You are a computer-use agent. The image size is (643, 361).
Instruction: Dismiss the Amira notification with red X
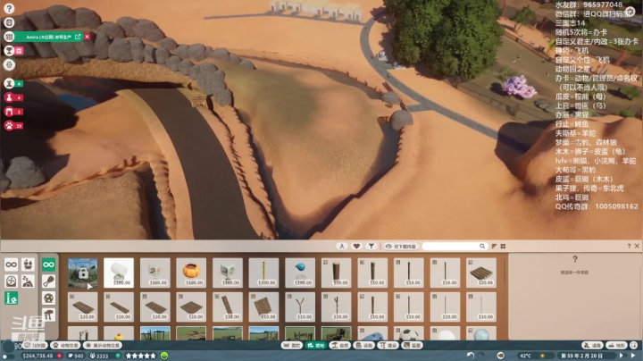87,37
